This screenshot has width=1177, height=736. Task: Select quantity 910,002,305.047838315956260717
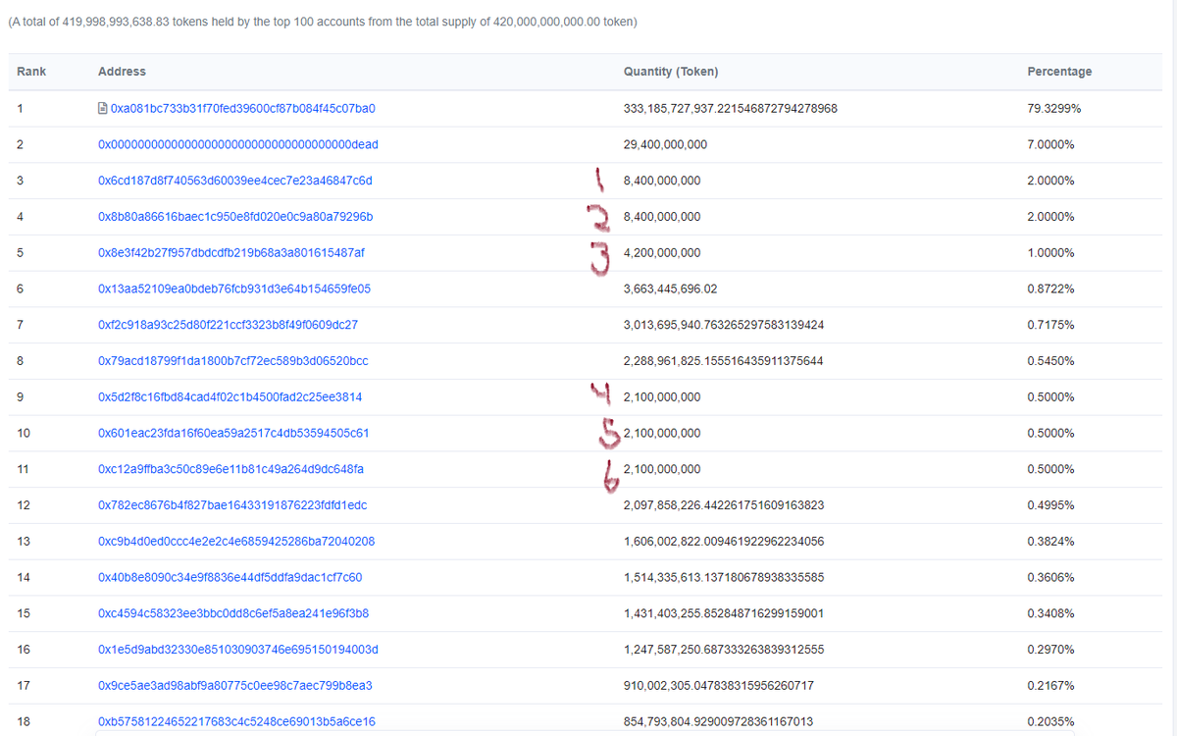(718, 685)
